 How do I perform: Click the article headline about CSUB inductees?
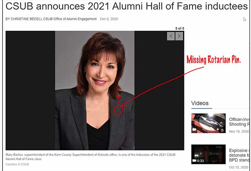tap(126, 6)
